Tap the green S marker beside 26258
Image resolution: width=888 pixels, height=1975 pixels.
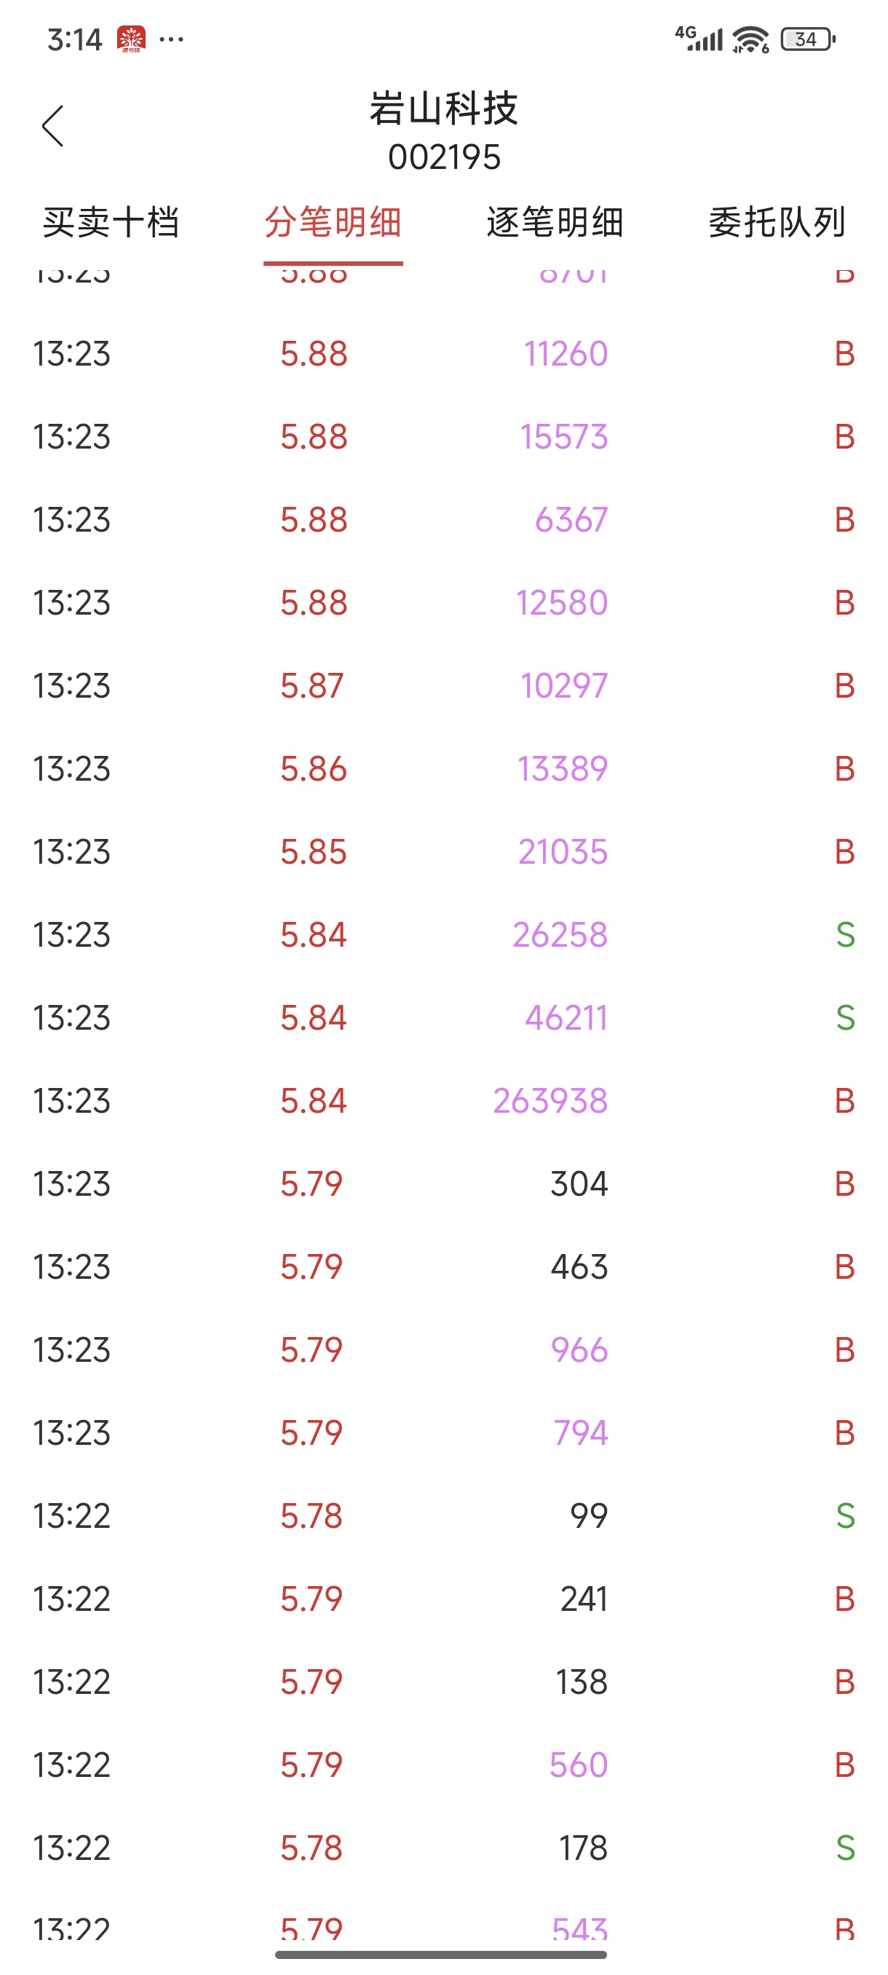[x=845, y=934]
